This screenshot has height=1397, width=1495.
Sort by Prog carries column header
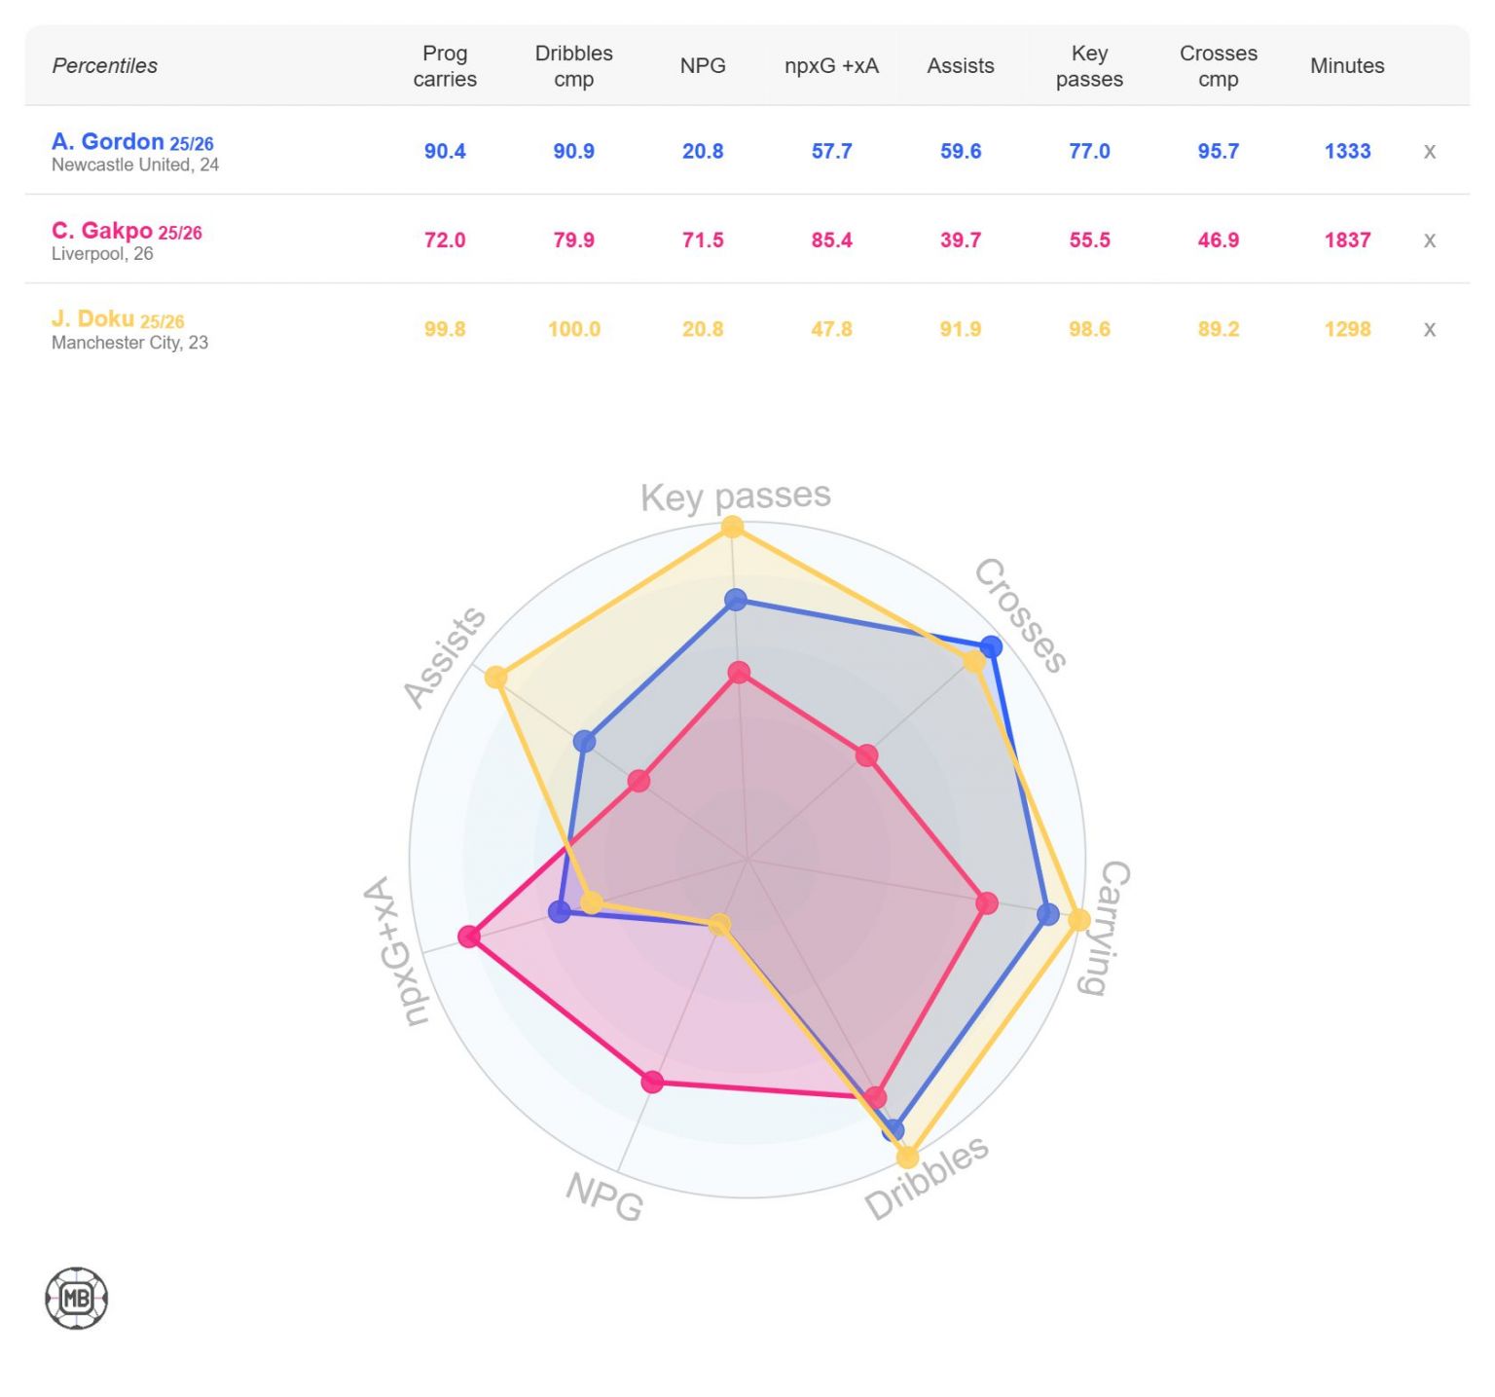point(445,66)
